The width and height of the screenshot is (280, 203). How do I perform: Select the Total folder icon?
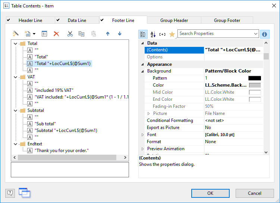click(x=23, y=43)
